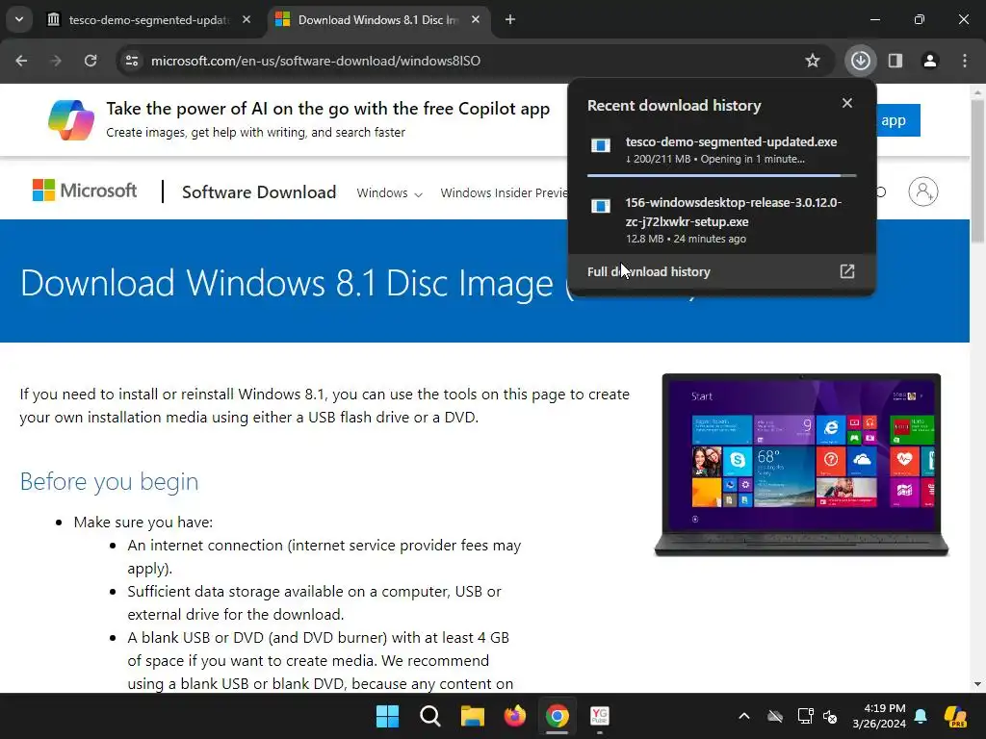Click the open-in-new-tab icon for download history
The height and width of the screenshot is (739, 986).
pyautogui.click(x=847, y=270)
